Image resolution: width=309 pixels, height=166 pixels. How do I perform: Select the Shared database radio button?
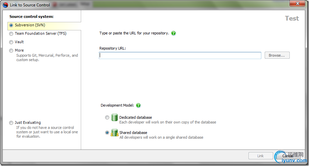click(107, 133)
